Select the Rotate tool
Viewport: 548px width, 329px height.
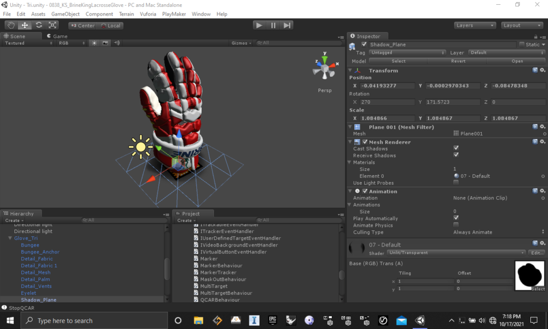pyautogui.click(x=39, y=25)
